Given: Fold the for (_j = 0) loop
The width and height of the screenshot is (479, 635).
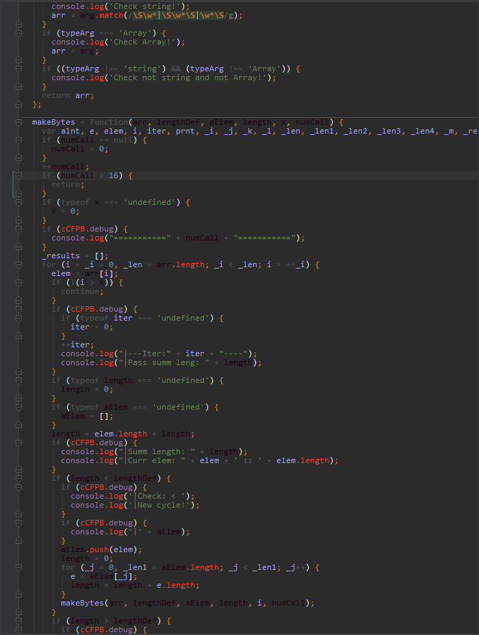Looking at the screenshot, I should [x=18, y=567].
